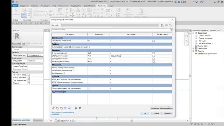
Task: Collapse the Данные group header
Action: (x=171, y=76)
